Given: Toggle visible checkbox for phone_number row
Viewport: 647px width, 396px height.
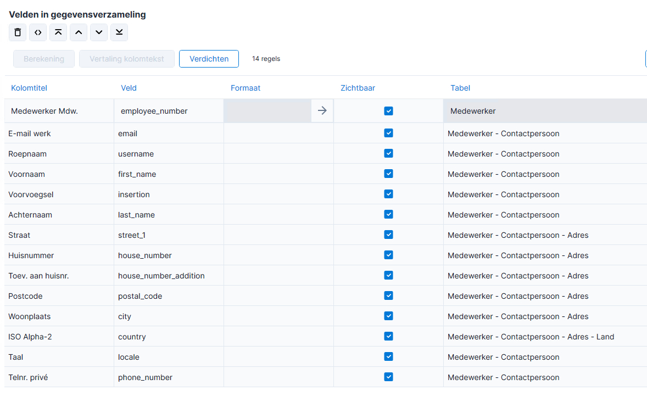Looking at the screenshot, I should pos(388,377).
